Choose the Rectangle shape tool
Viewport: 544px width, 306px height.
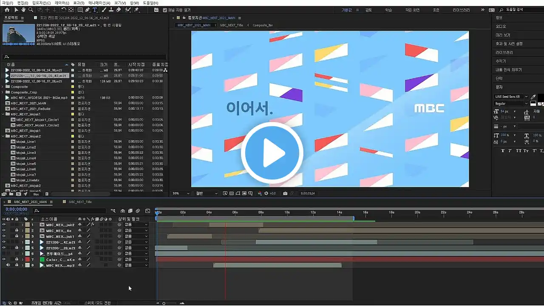pos(80,10)
